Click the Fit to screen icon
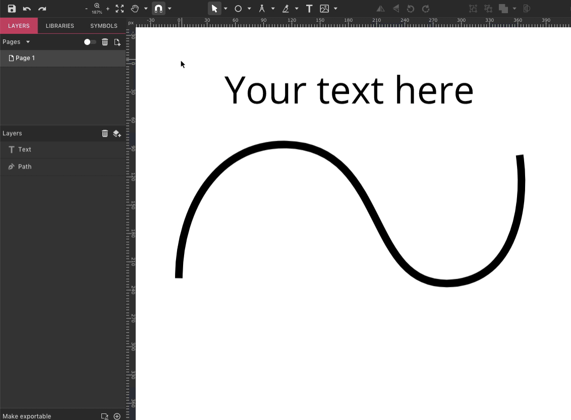 pyautogui.click(x=120, y=9)
